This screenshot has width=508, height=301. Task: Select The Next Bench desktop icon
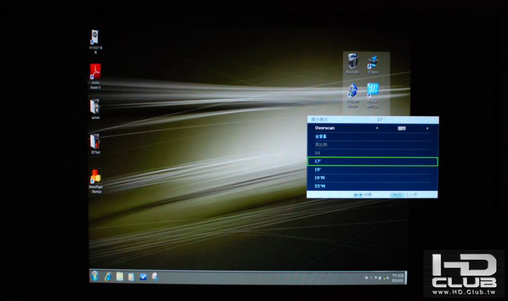point(372,96)
